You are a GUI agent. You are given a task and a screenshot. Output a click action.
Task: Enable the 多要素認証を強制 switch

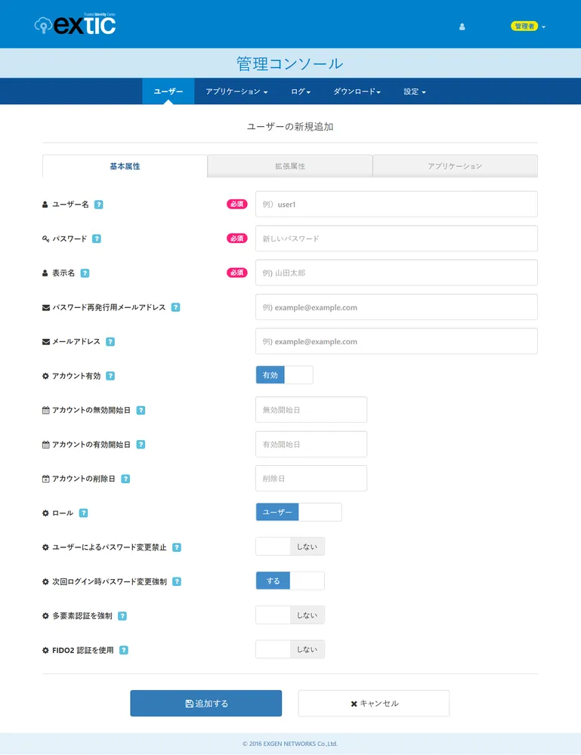coord(290,615)
